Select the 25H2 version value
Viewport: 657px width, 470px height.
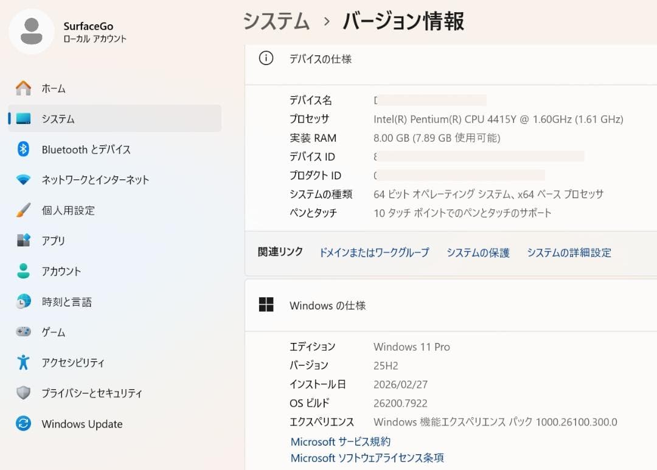coord(386,365)
